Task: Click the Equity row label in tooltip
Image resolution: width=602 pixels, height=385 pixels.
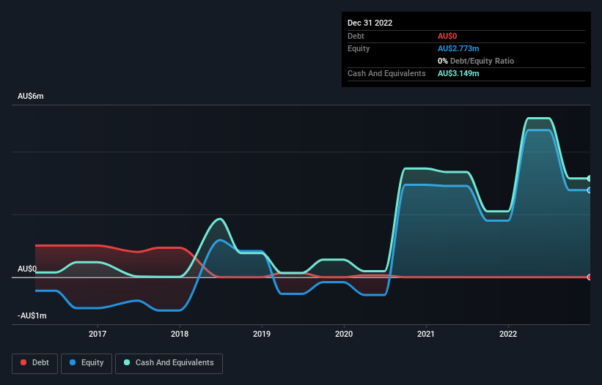Action: [x=359, y=48]
